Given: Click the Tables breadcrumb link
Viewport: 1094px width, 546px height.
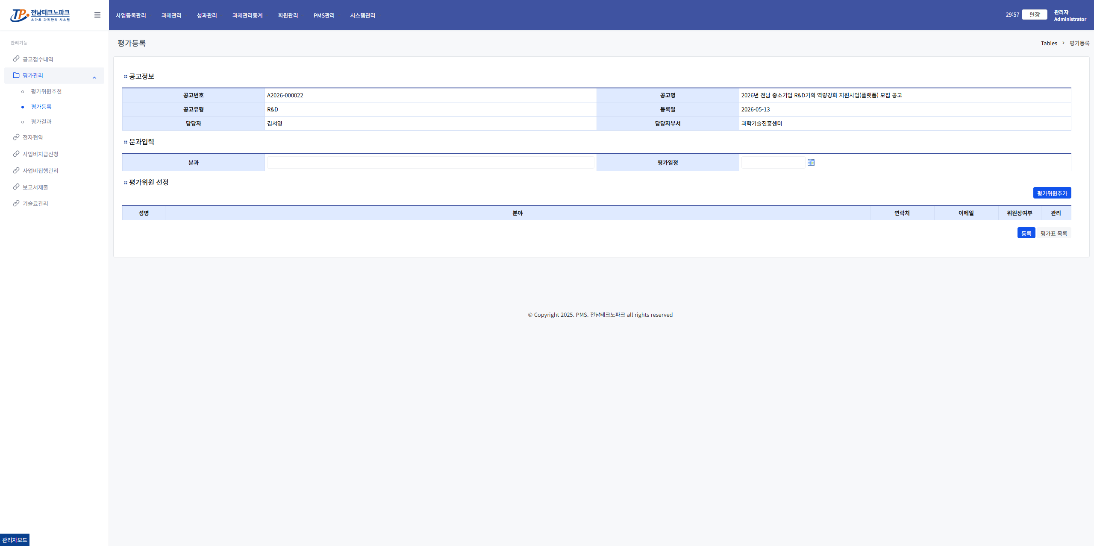Looking at the screenshot, I should tap(1049, 43).
